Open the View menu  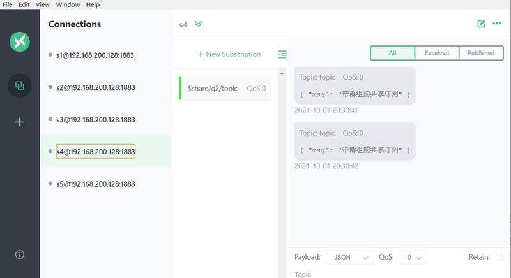43,4
